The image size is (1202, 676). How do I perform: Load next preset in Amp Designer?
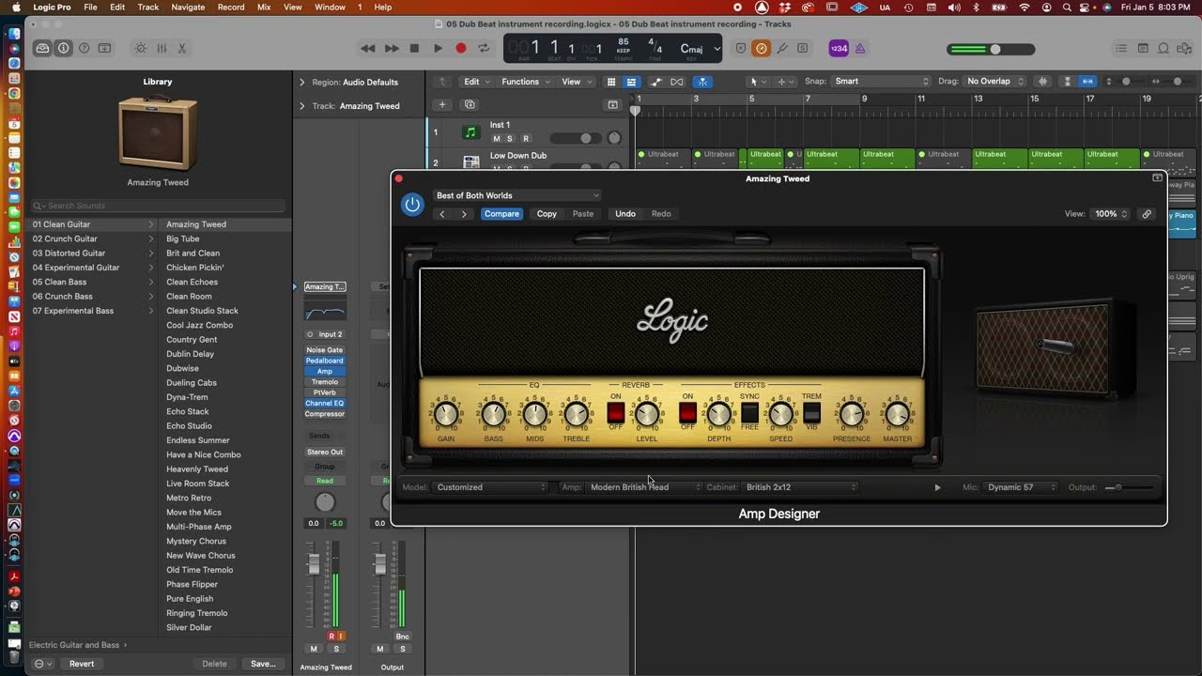point(464,214)
